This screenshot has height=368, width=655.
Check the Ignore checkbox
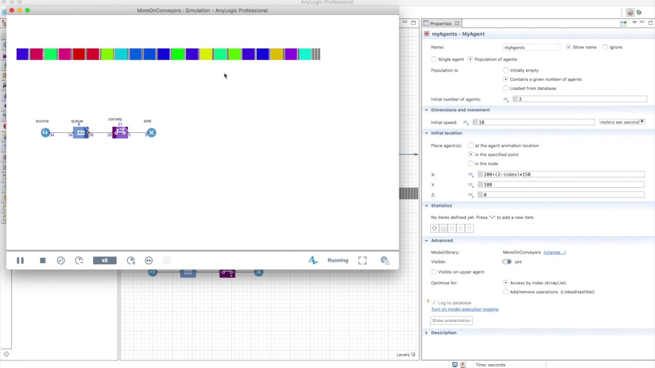tap(605, 47)
